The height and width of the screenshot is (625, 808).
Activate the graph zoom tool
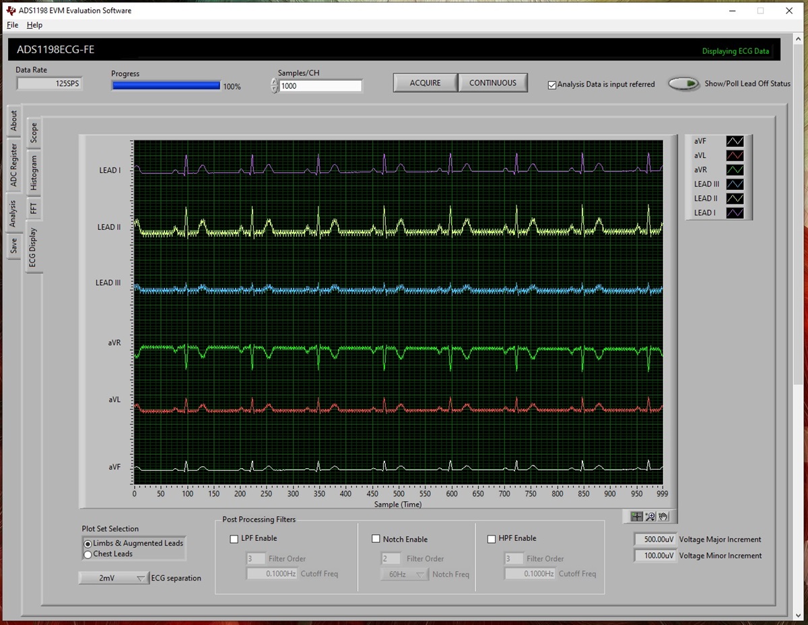(650, 517)
